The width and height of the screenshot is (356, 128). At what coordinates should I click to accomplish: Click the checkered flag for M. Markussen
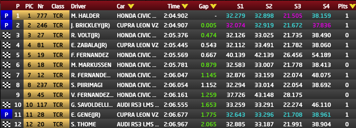point(6,65)
